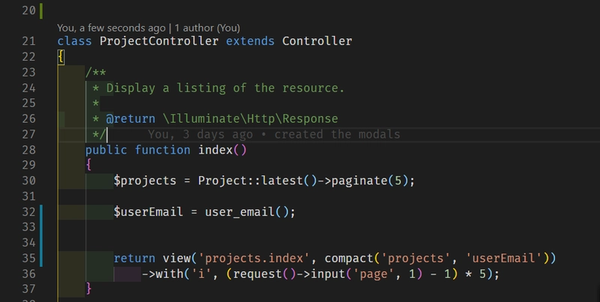Click the blue git change bar at line 33
The image size is (600, 302).
(x=42, y=227)
